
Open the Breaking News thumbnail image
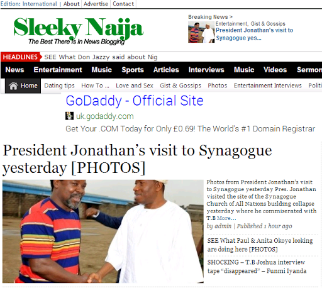[201, 32]
